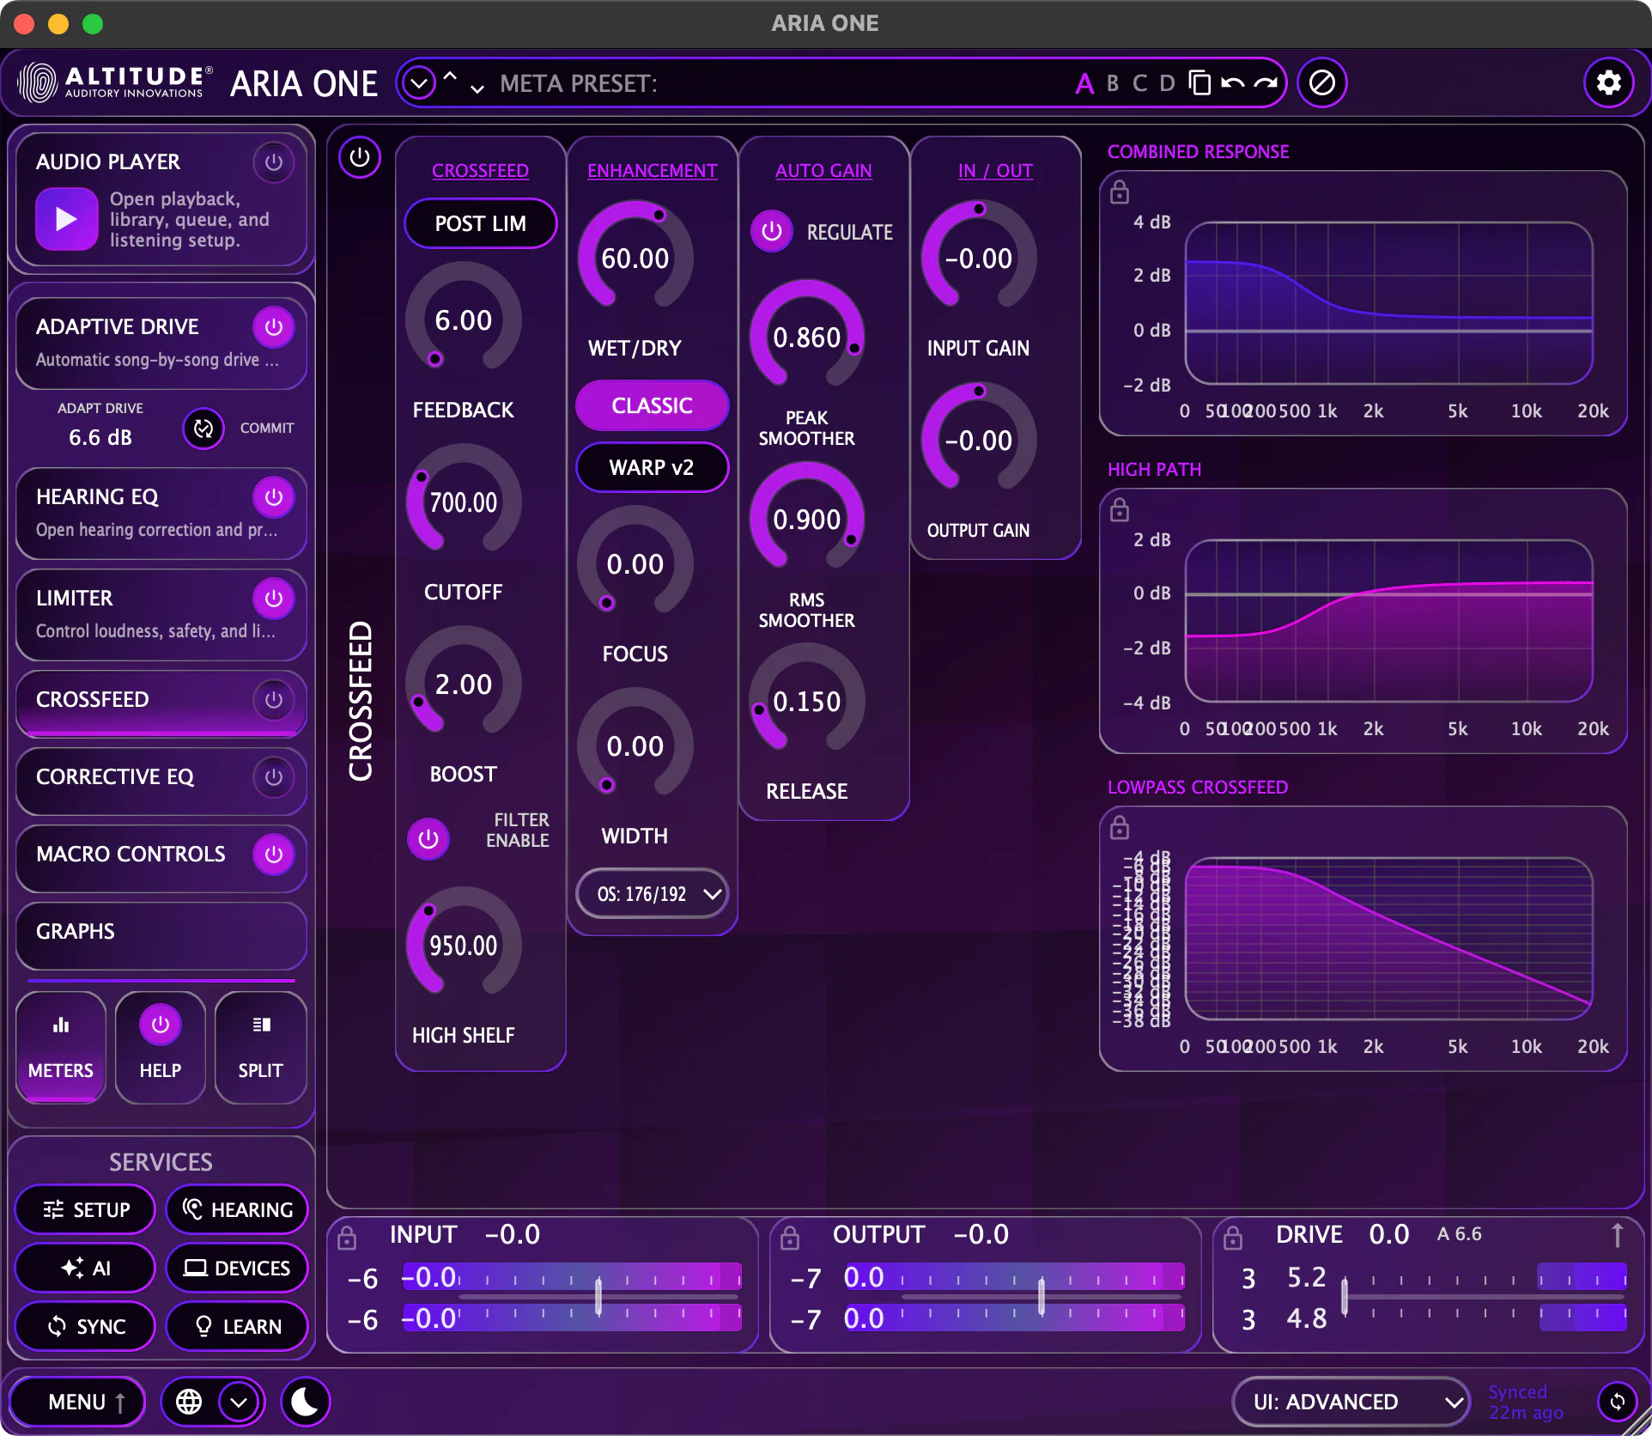This screenshot has height=1436, width=1652.
Task: Click the Wet/Dry knob showing 60.00
Action: 635,258
